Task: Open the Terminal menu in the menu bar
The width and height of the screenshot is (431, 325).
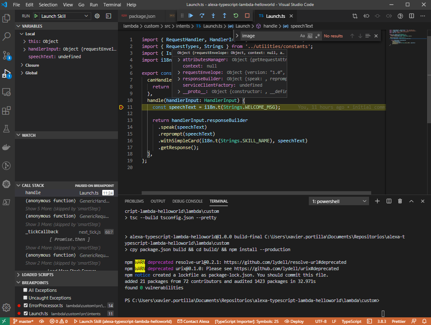Action: point(112,5)
